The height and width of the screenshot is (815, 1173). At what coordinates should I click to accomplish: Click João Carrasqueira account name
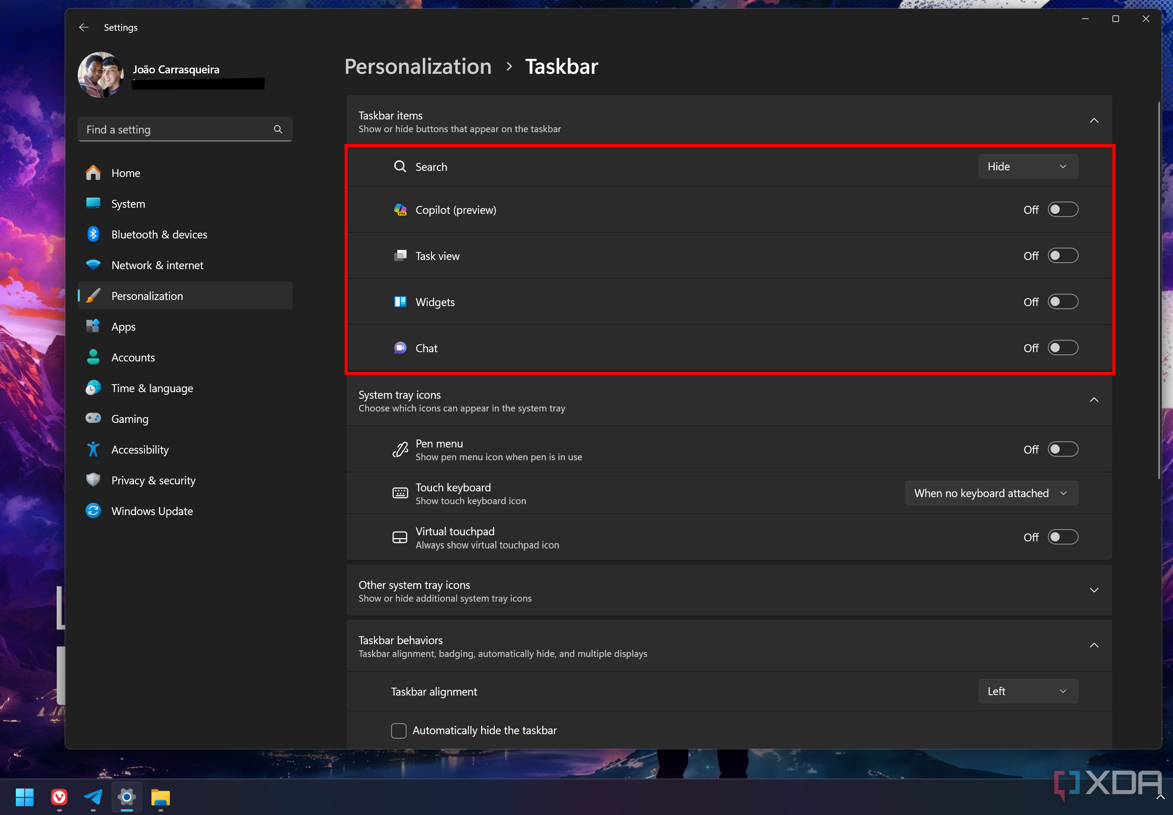coord(176,69)
